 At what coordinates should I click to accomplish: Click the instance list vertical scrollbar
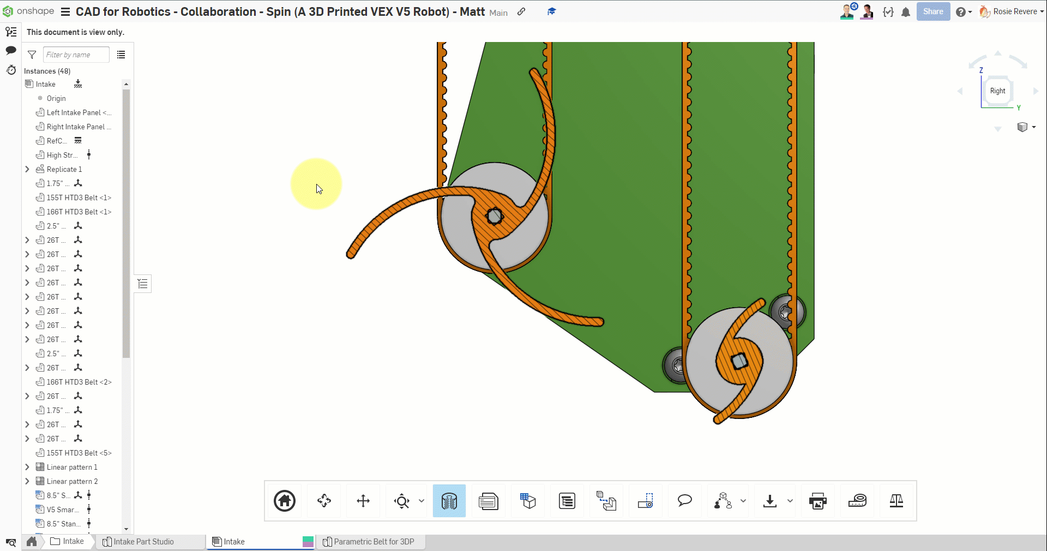[126, 224]
